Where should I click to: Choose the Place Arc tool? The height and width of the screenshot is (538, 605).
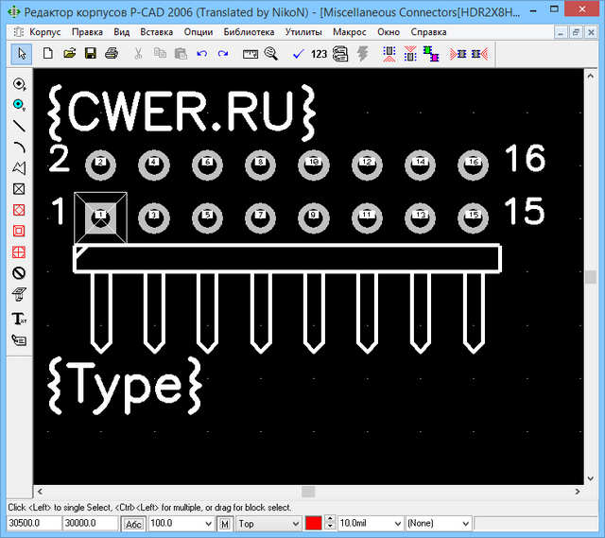click(19, 147)
